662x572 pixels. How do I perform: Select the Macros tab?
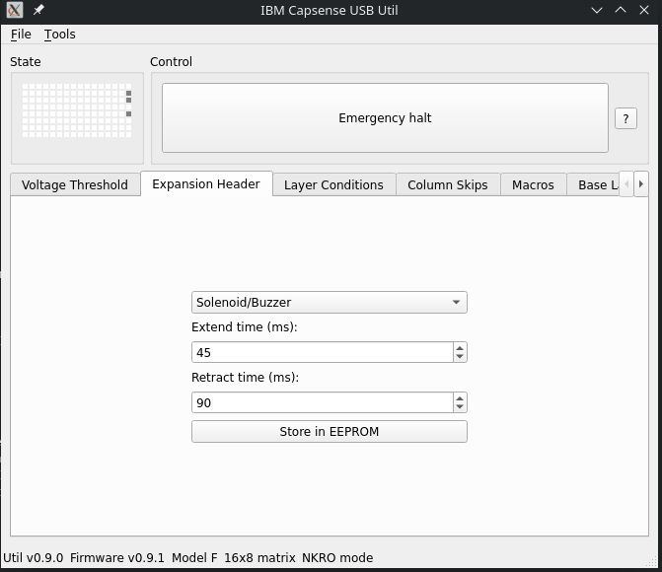(x=533, y=184)
